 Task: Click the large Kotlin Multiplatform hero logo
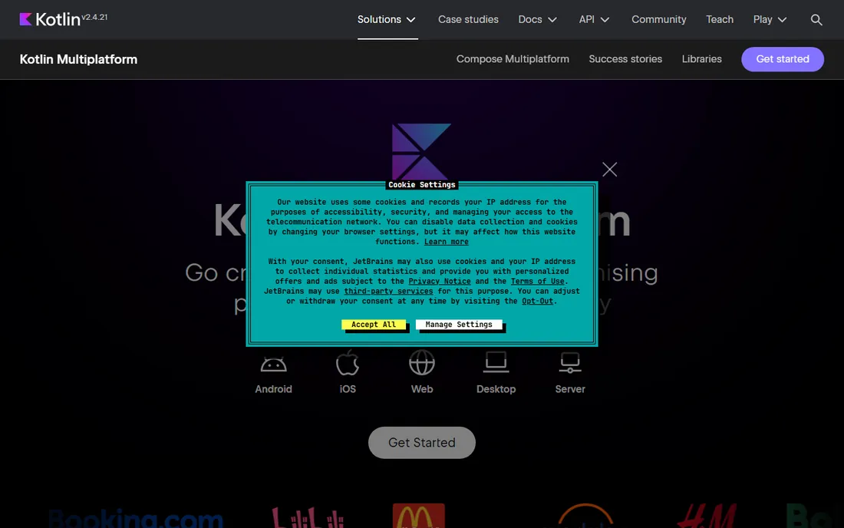pyautogui.click(x=421, y=152)
